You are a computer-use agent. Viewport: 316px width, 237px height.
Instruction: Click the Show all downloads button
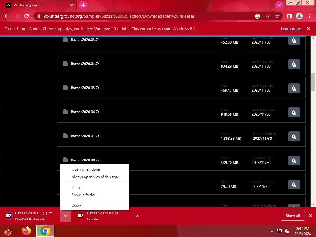[x=293, y=216]
